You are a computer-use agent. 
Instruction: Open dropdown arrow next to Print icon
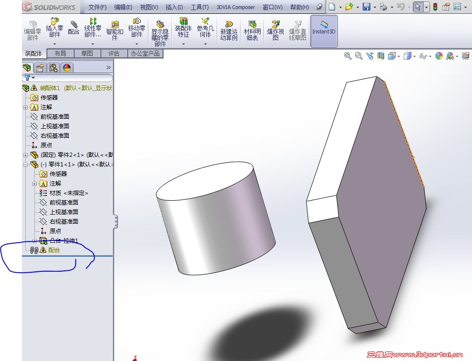click(392, 7)
